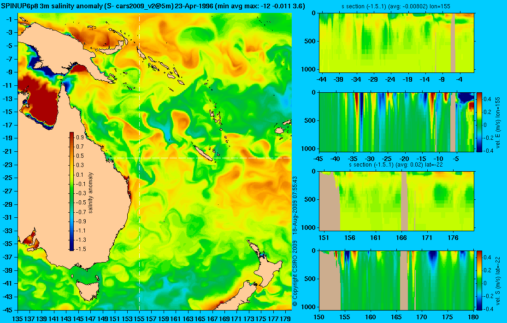Click the '-1' latitude tick on main map
The width and height of the screenshot is (507, 323).
(x=10, y=19)
